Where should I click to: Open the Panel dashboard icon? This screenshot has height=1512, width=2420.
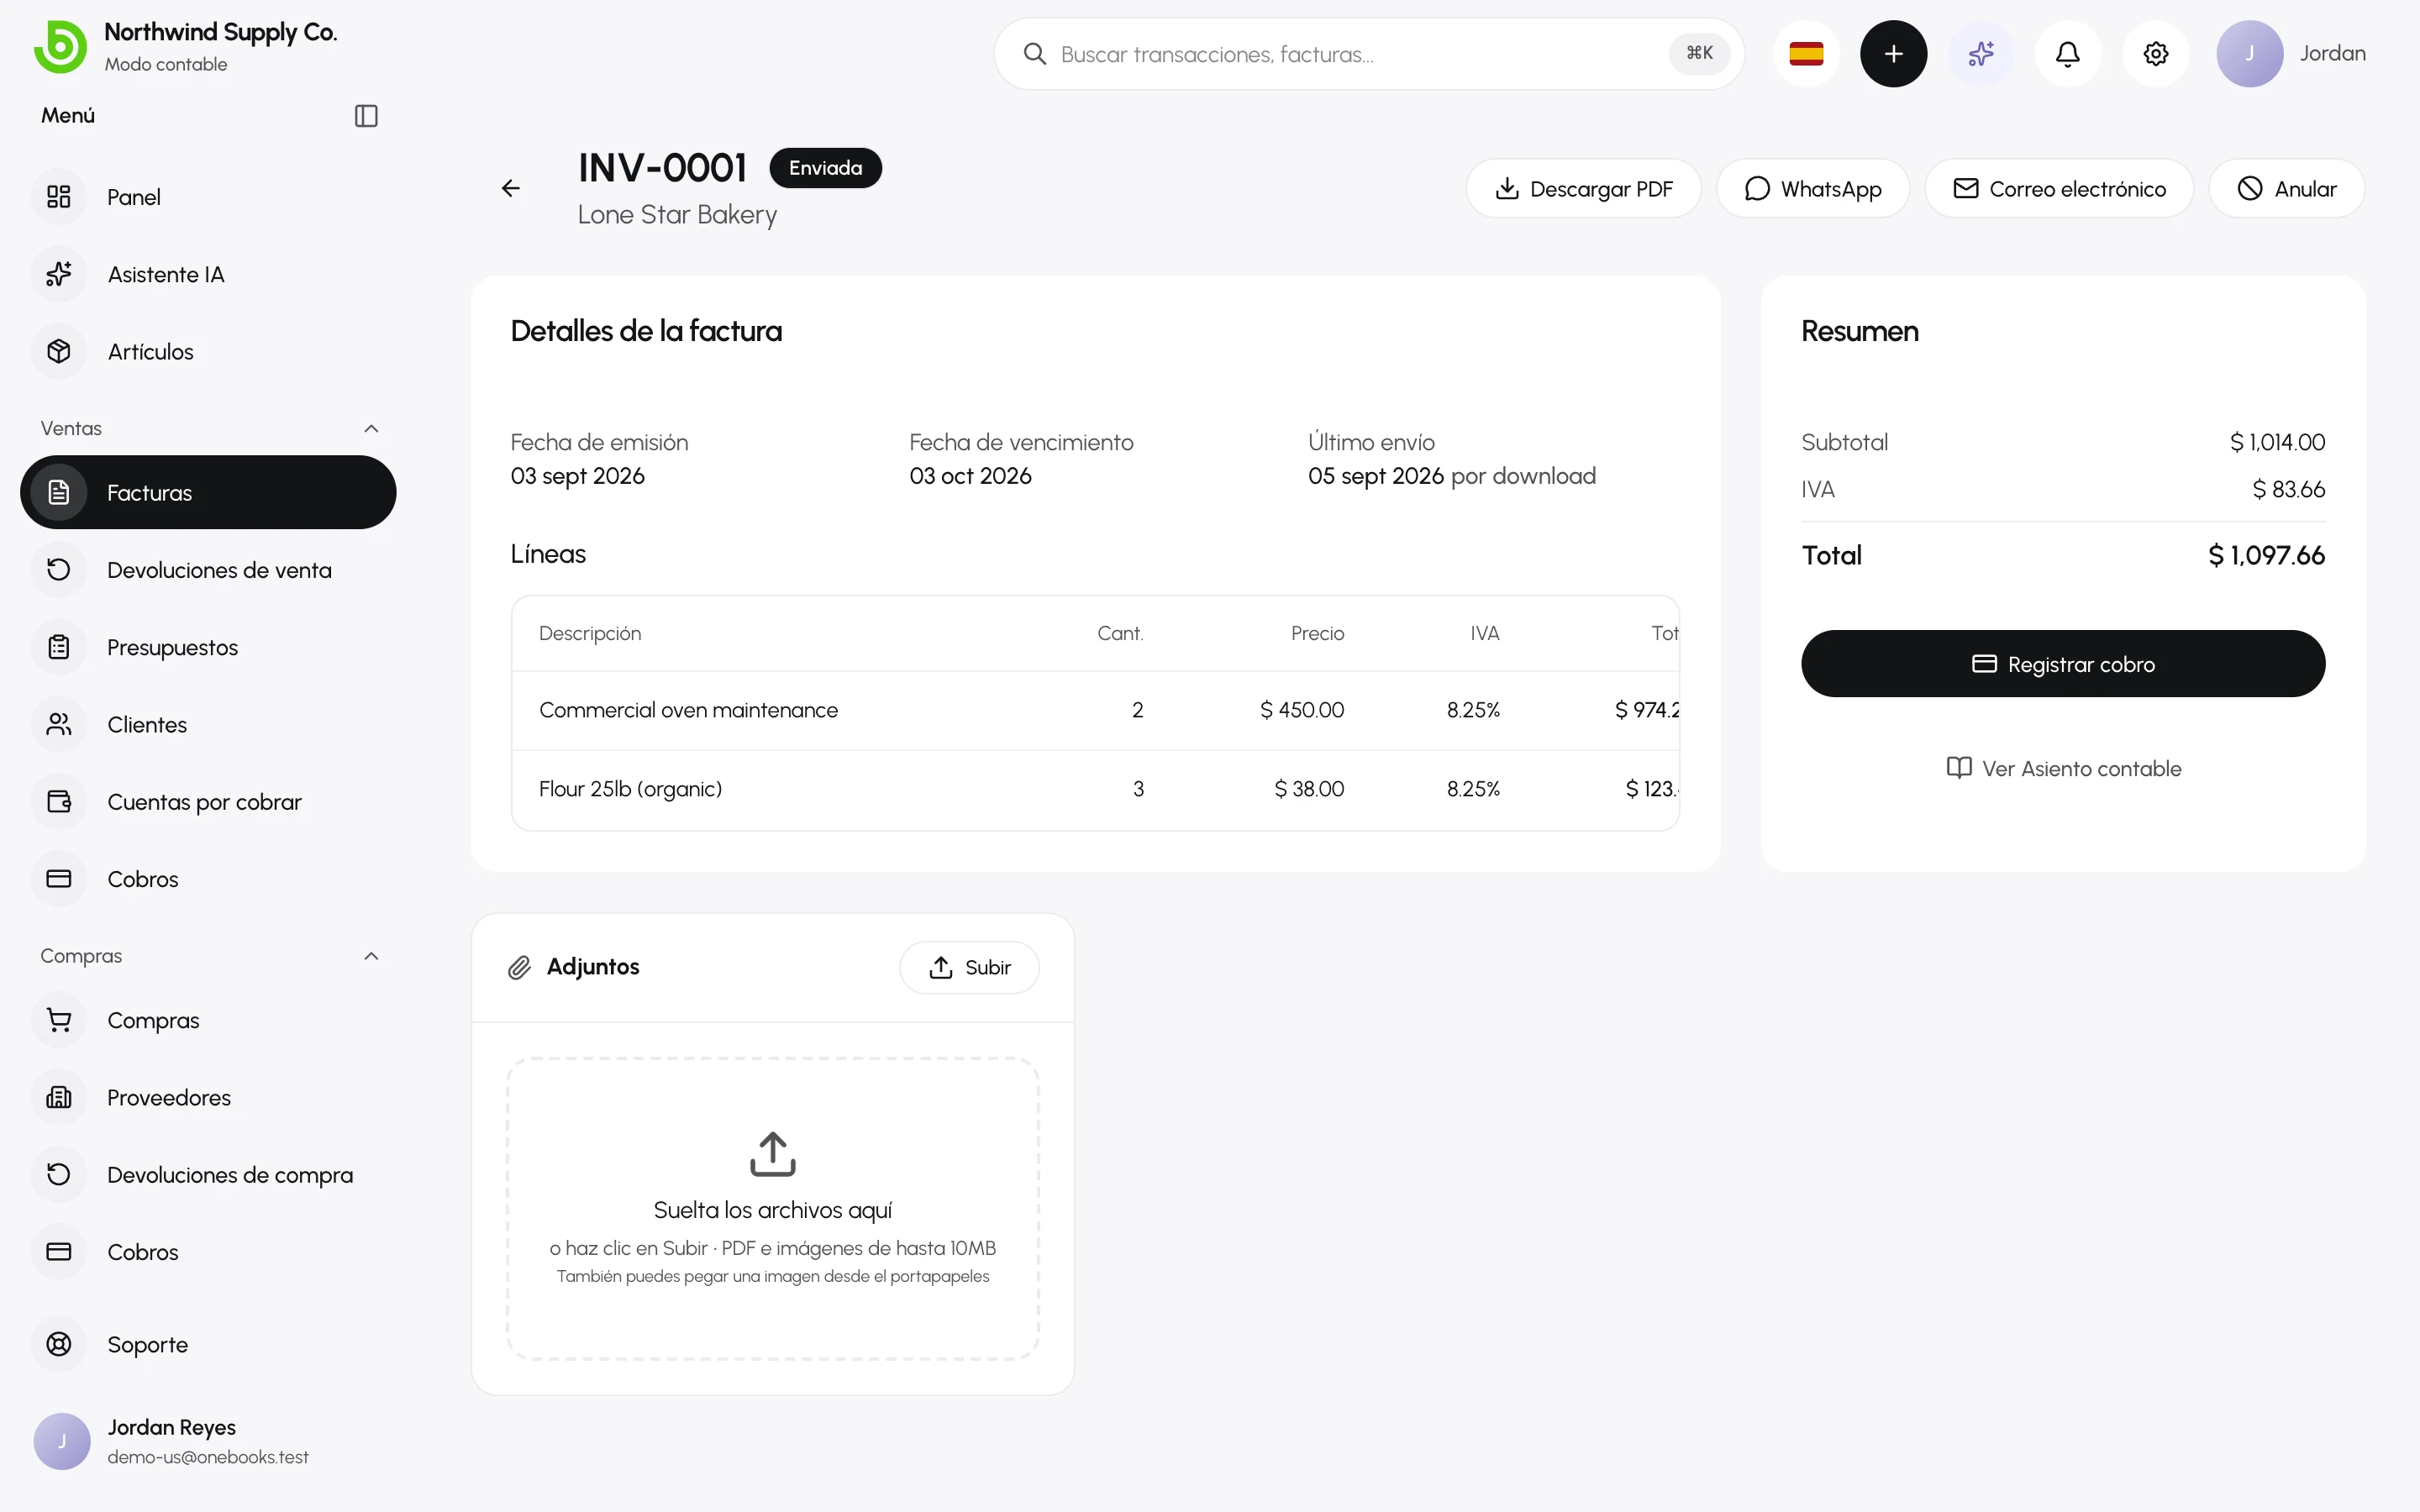coord(59,197)
